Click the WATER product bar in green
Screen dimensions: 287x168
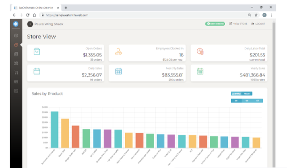(x=86, y=139)
